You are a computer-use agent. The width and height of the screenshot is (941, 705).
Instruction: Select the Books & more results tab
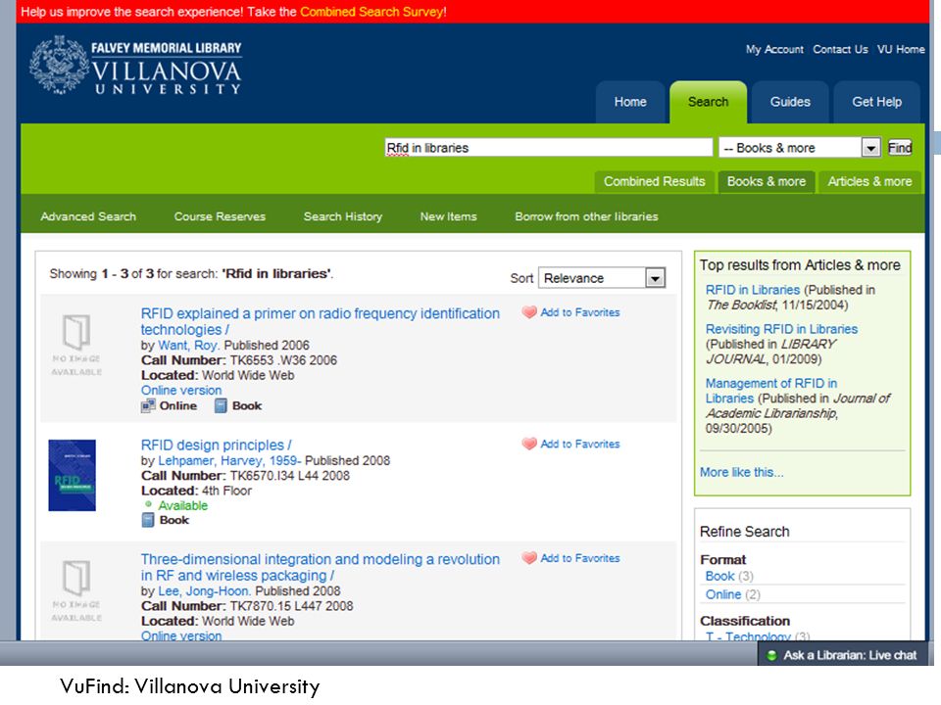[767, 182]
